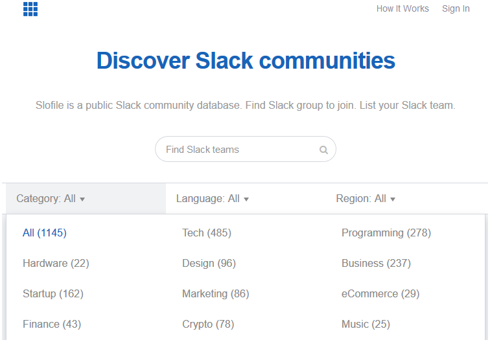Image resolution: width=490 pixels, height=342 pixels.
Task: Pick the Finance (43) category
Action: point(52,325)
